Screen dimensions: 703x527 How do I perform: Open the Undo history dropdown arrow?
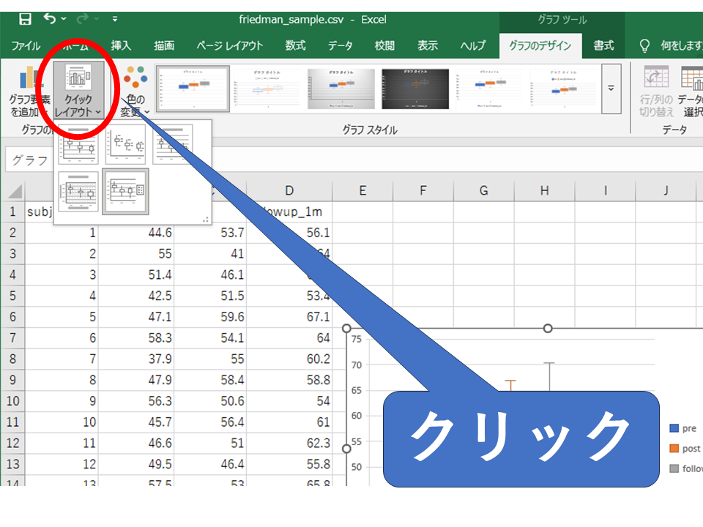click(x=64, y=19)
